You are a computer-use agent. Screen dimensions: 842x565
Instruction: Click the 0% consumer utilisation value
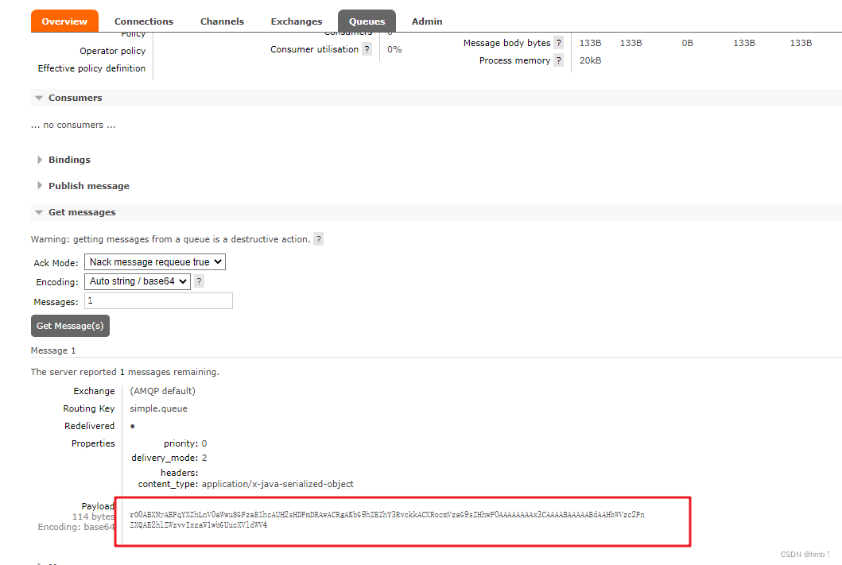(394, 49)
